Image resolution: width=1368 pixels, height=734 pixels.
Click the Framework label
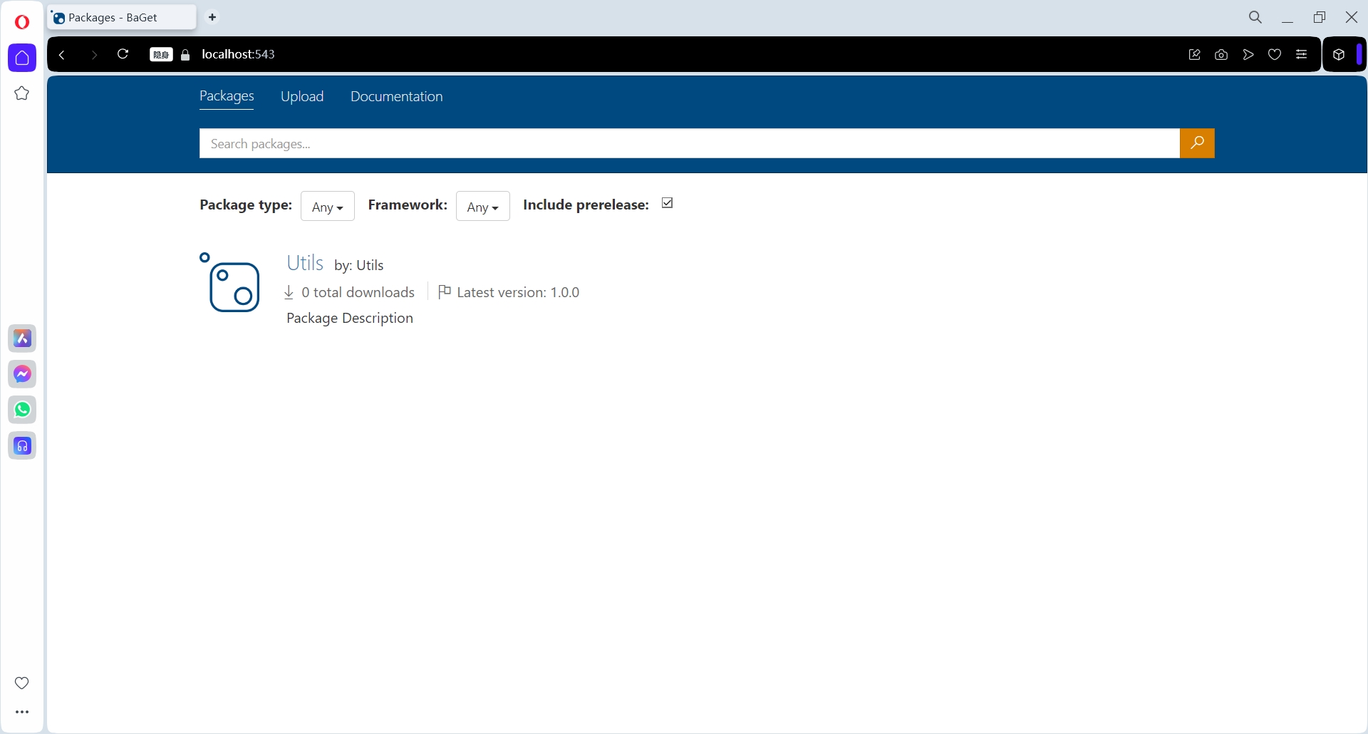pos(408,205)
